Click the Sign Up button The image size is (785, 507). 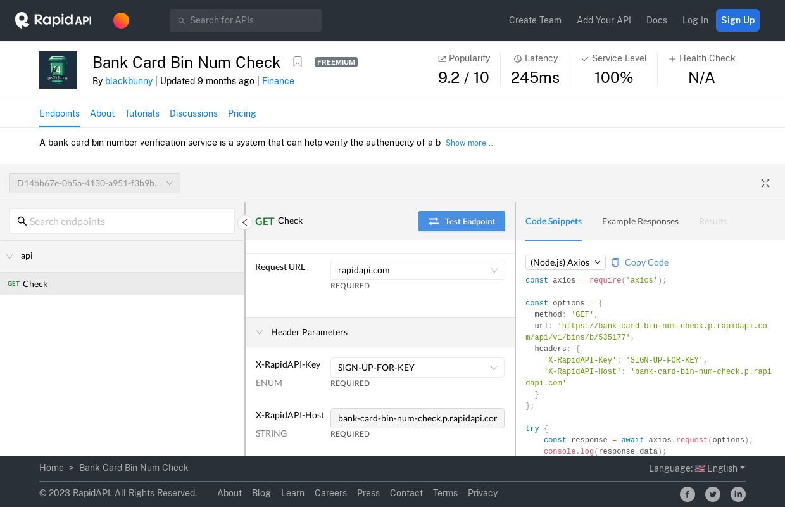click(x=738, y=20)
